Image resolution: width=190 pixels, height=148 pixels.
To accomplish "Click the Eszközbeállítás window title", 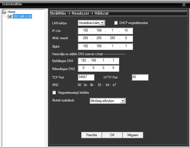I will (12, 4).
